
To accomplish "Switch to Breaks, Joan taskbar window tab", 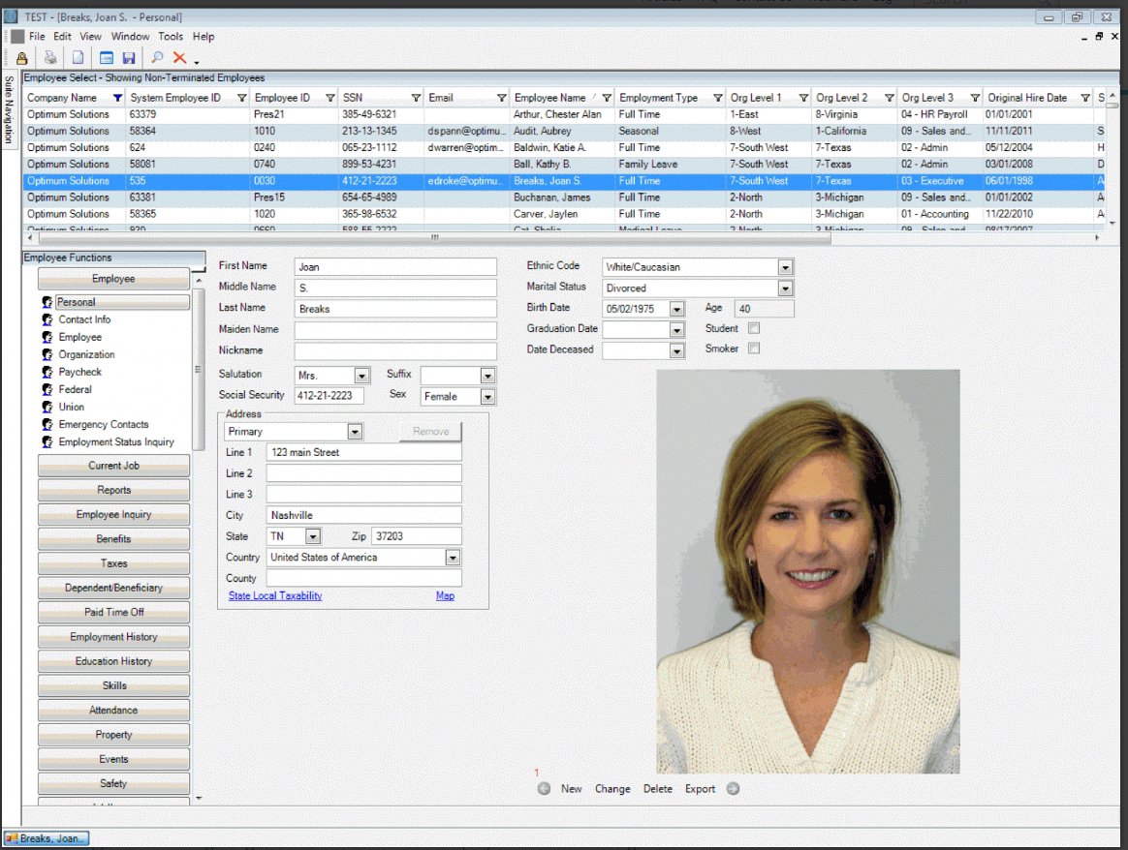I will pyautogui.click(x=47, y=838).
